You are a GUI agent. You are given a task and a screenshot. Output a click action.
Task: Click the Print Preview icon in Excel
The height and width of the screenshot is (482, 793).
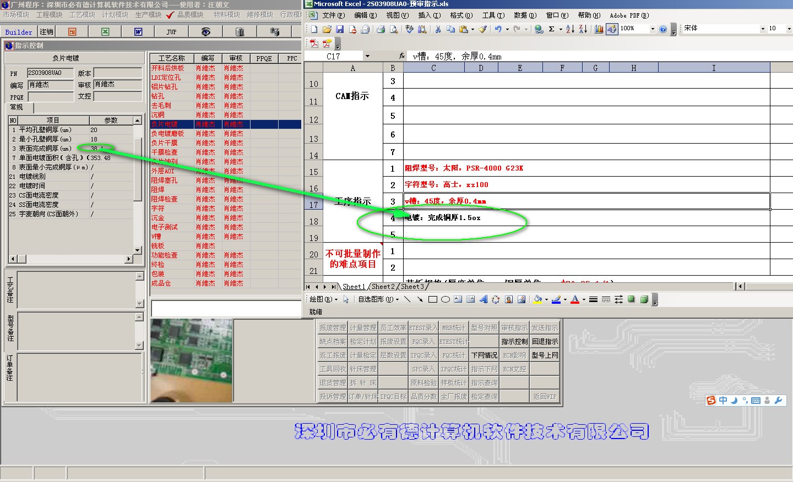(x=394, y=29)
